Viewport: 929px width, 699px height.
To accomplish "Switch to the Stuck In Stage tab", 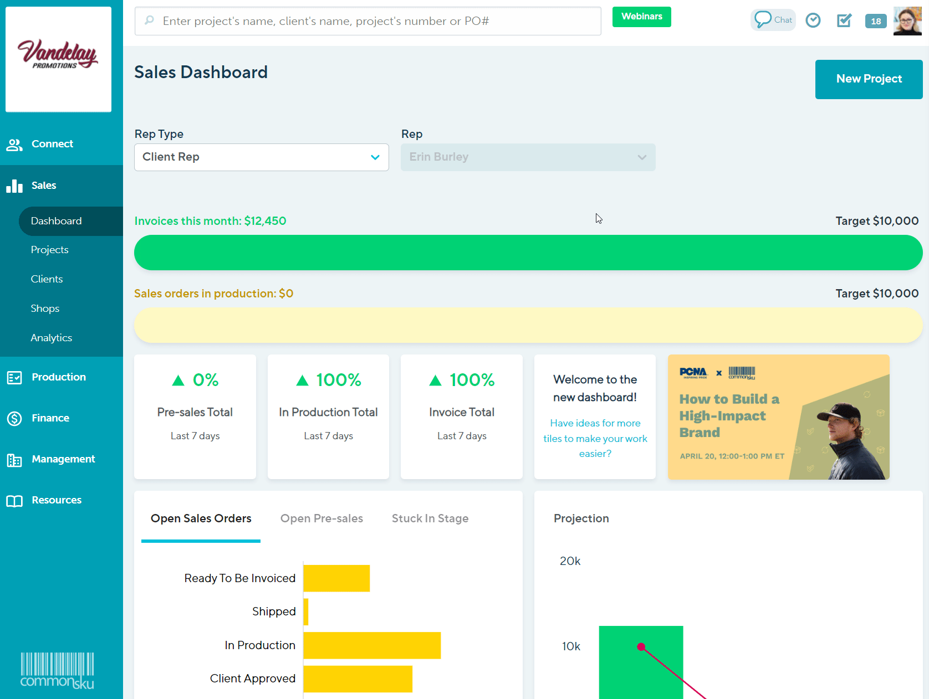I will (x=430, y=518).
